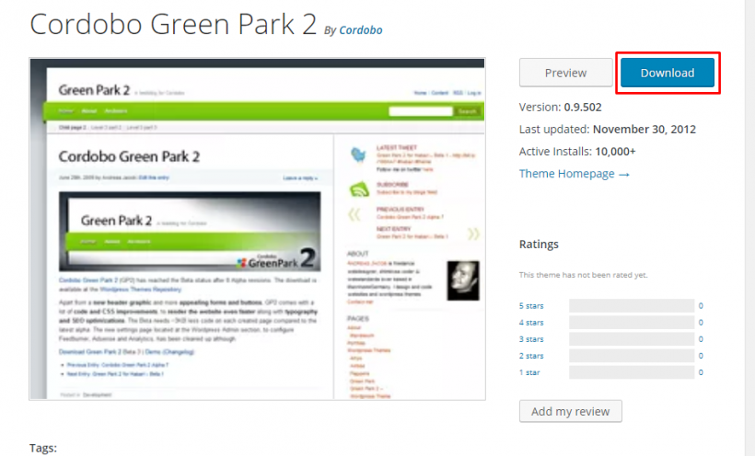Select the active installs value 10,000+
Viewport: 755px width, 456px height.
(x=615, y=152)
